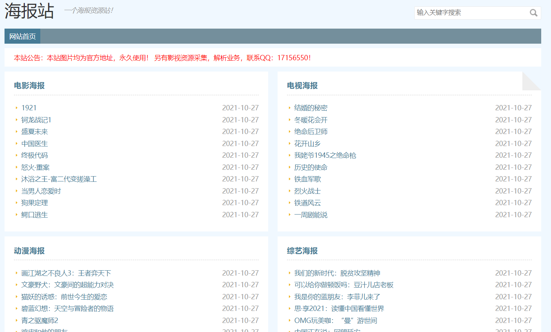Click the tagline 一个海报资源站!
This screenshot has height=332, width=551.
89,10
